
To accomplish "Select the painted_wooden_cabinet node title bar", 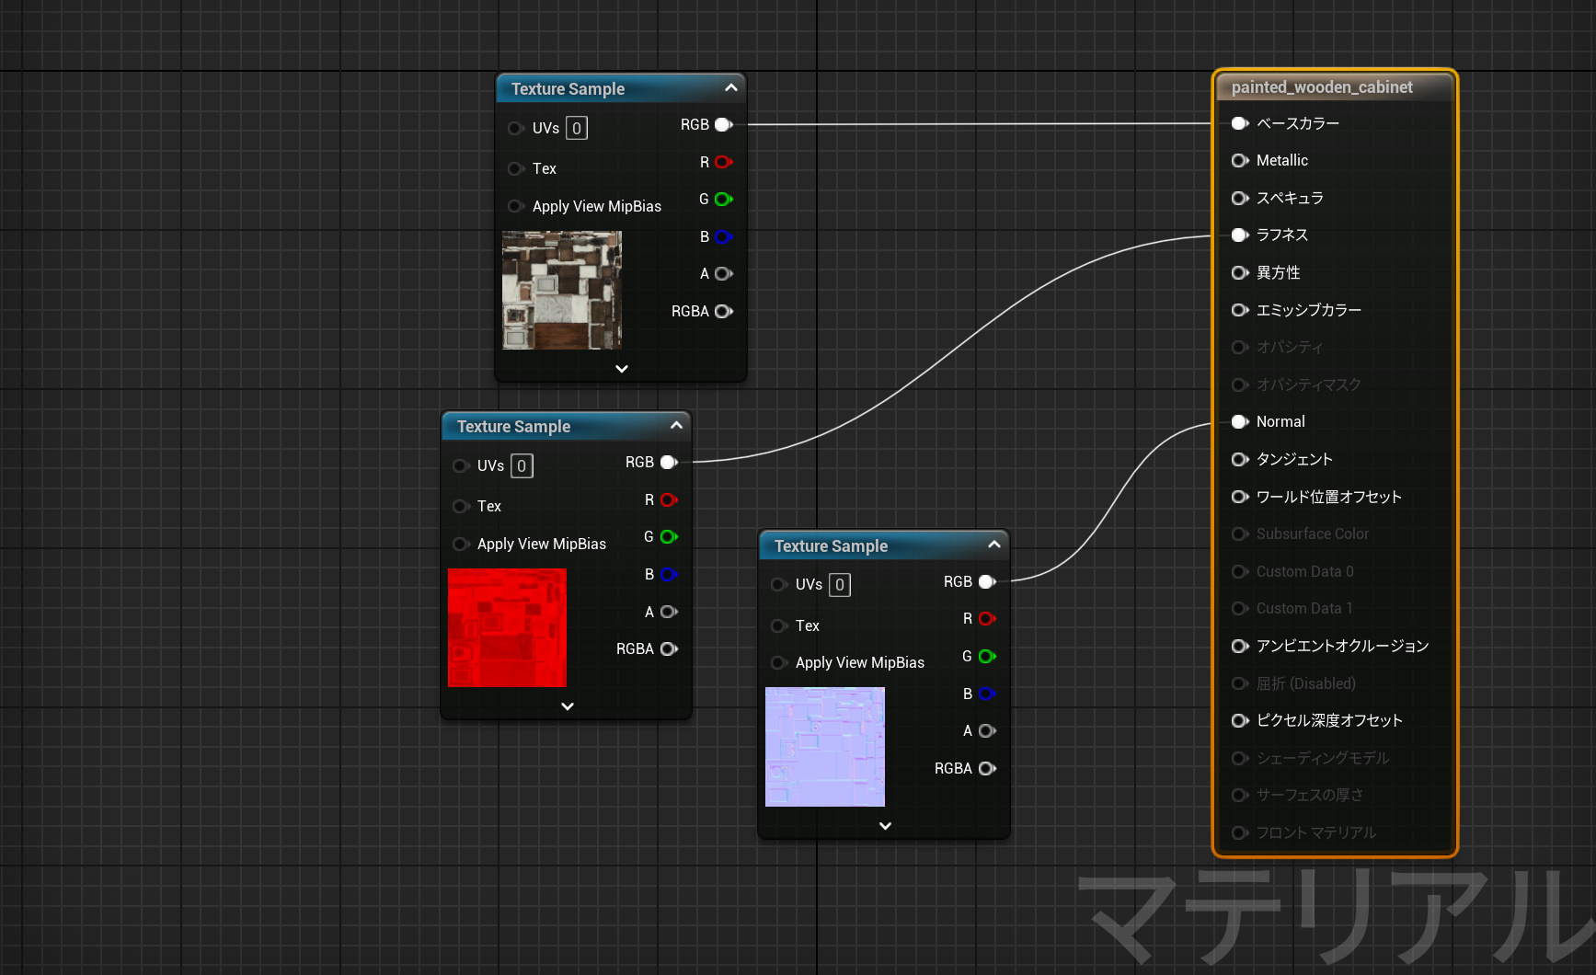I will (x=1322, y=87).
